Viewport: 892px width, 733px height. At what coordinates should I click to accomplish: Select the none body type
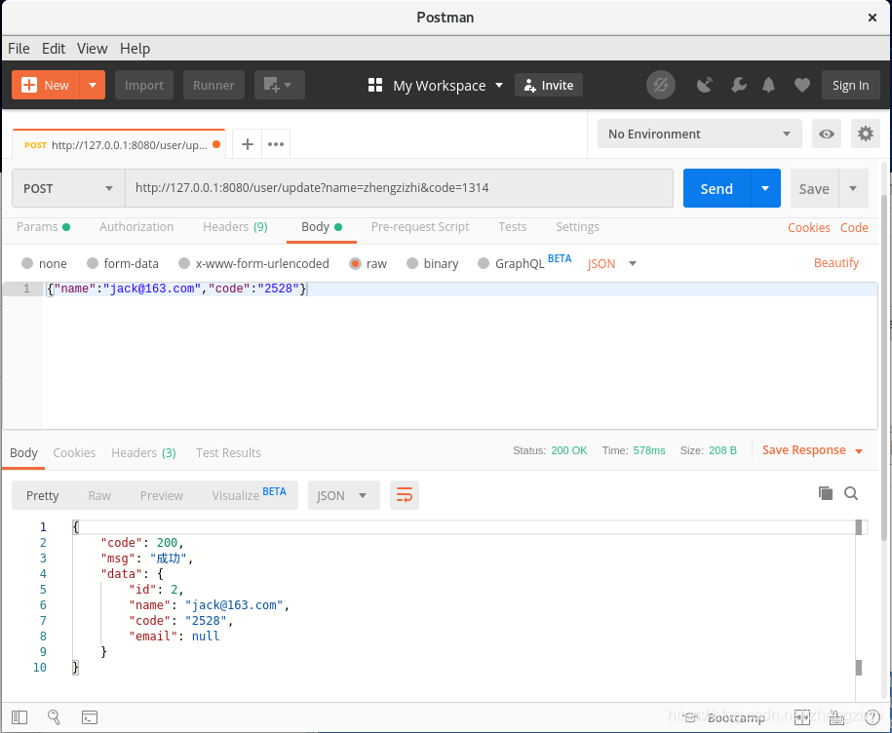click(x=26, y=263)
